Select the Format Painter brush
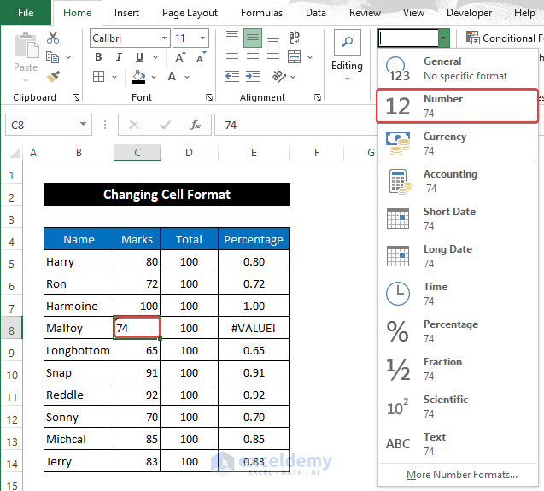The image size is (544, 491). coord(53,76)
